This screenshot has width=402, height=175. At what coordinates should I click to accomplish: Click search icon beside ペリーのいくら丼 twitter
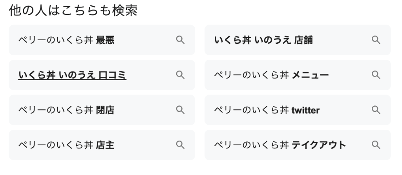click(376, 110)
